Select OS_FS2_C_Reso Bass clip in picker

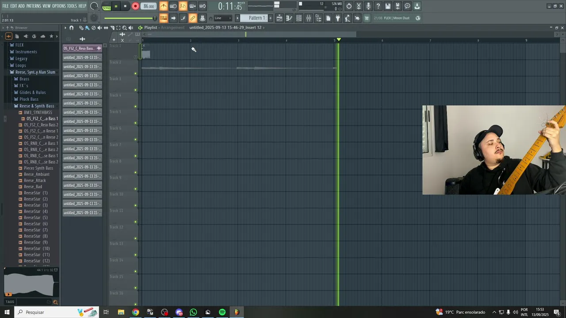click(82, 48)
